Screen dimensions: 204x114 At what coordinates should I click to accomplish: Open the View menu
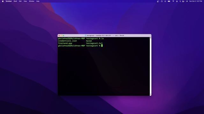[25, 1]
